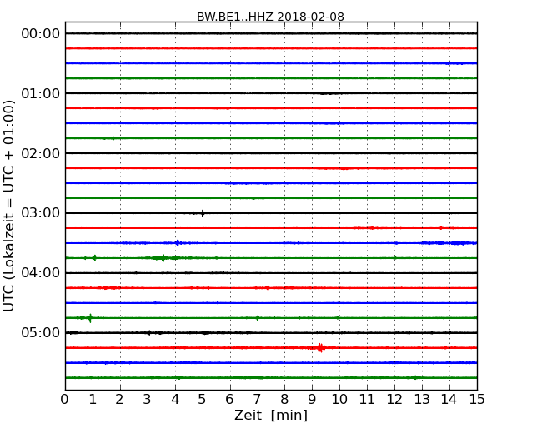Click the plot title BW.BE1..HHZ 2018-02-08
The width and height of the screenshot is (542, 433).
[x=270, y=17]
